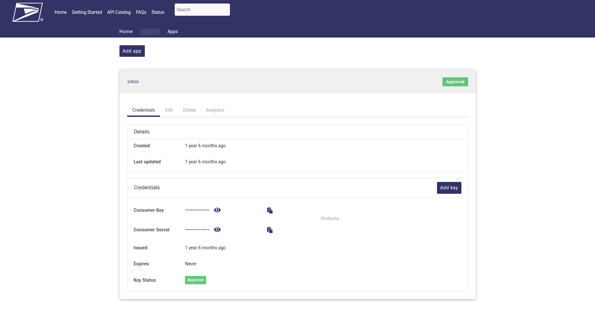Viewport: 595px width, 317px height.
Task: Open Getting Started in the top menu
Action: pyautogui.click(x=87, y=12)
